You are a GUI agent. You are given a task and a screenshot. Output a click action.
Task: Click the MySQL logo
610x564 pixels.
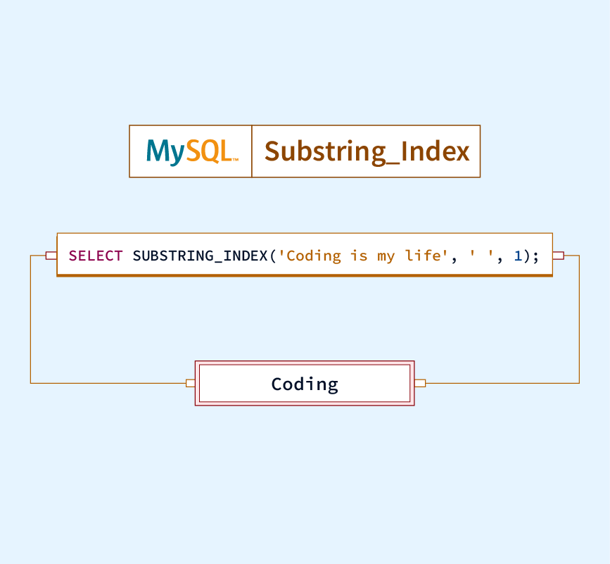[x=191, y=151]
